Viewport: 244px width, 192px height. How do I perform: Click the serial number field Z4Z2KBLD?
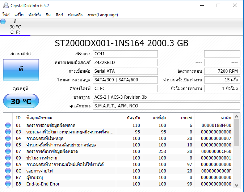pos(125,63)
